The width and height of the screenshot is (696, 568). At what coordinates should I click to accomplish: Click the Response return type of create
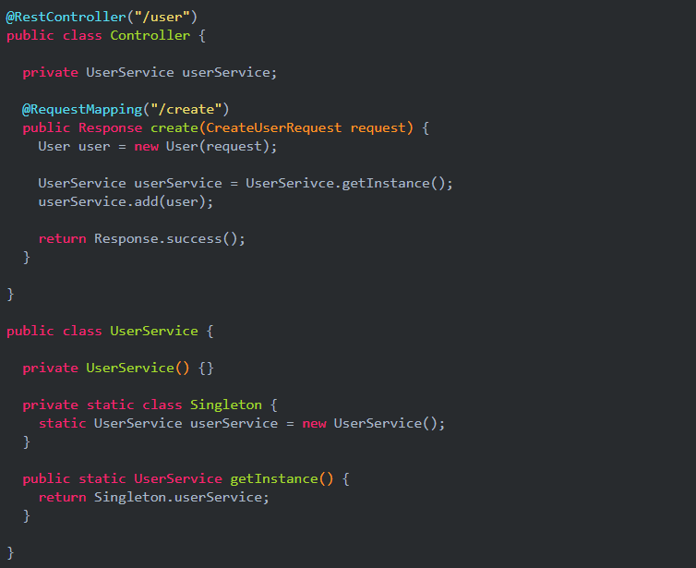click(x=111, y=127)
